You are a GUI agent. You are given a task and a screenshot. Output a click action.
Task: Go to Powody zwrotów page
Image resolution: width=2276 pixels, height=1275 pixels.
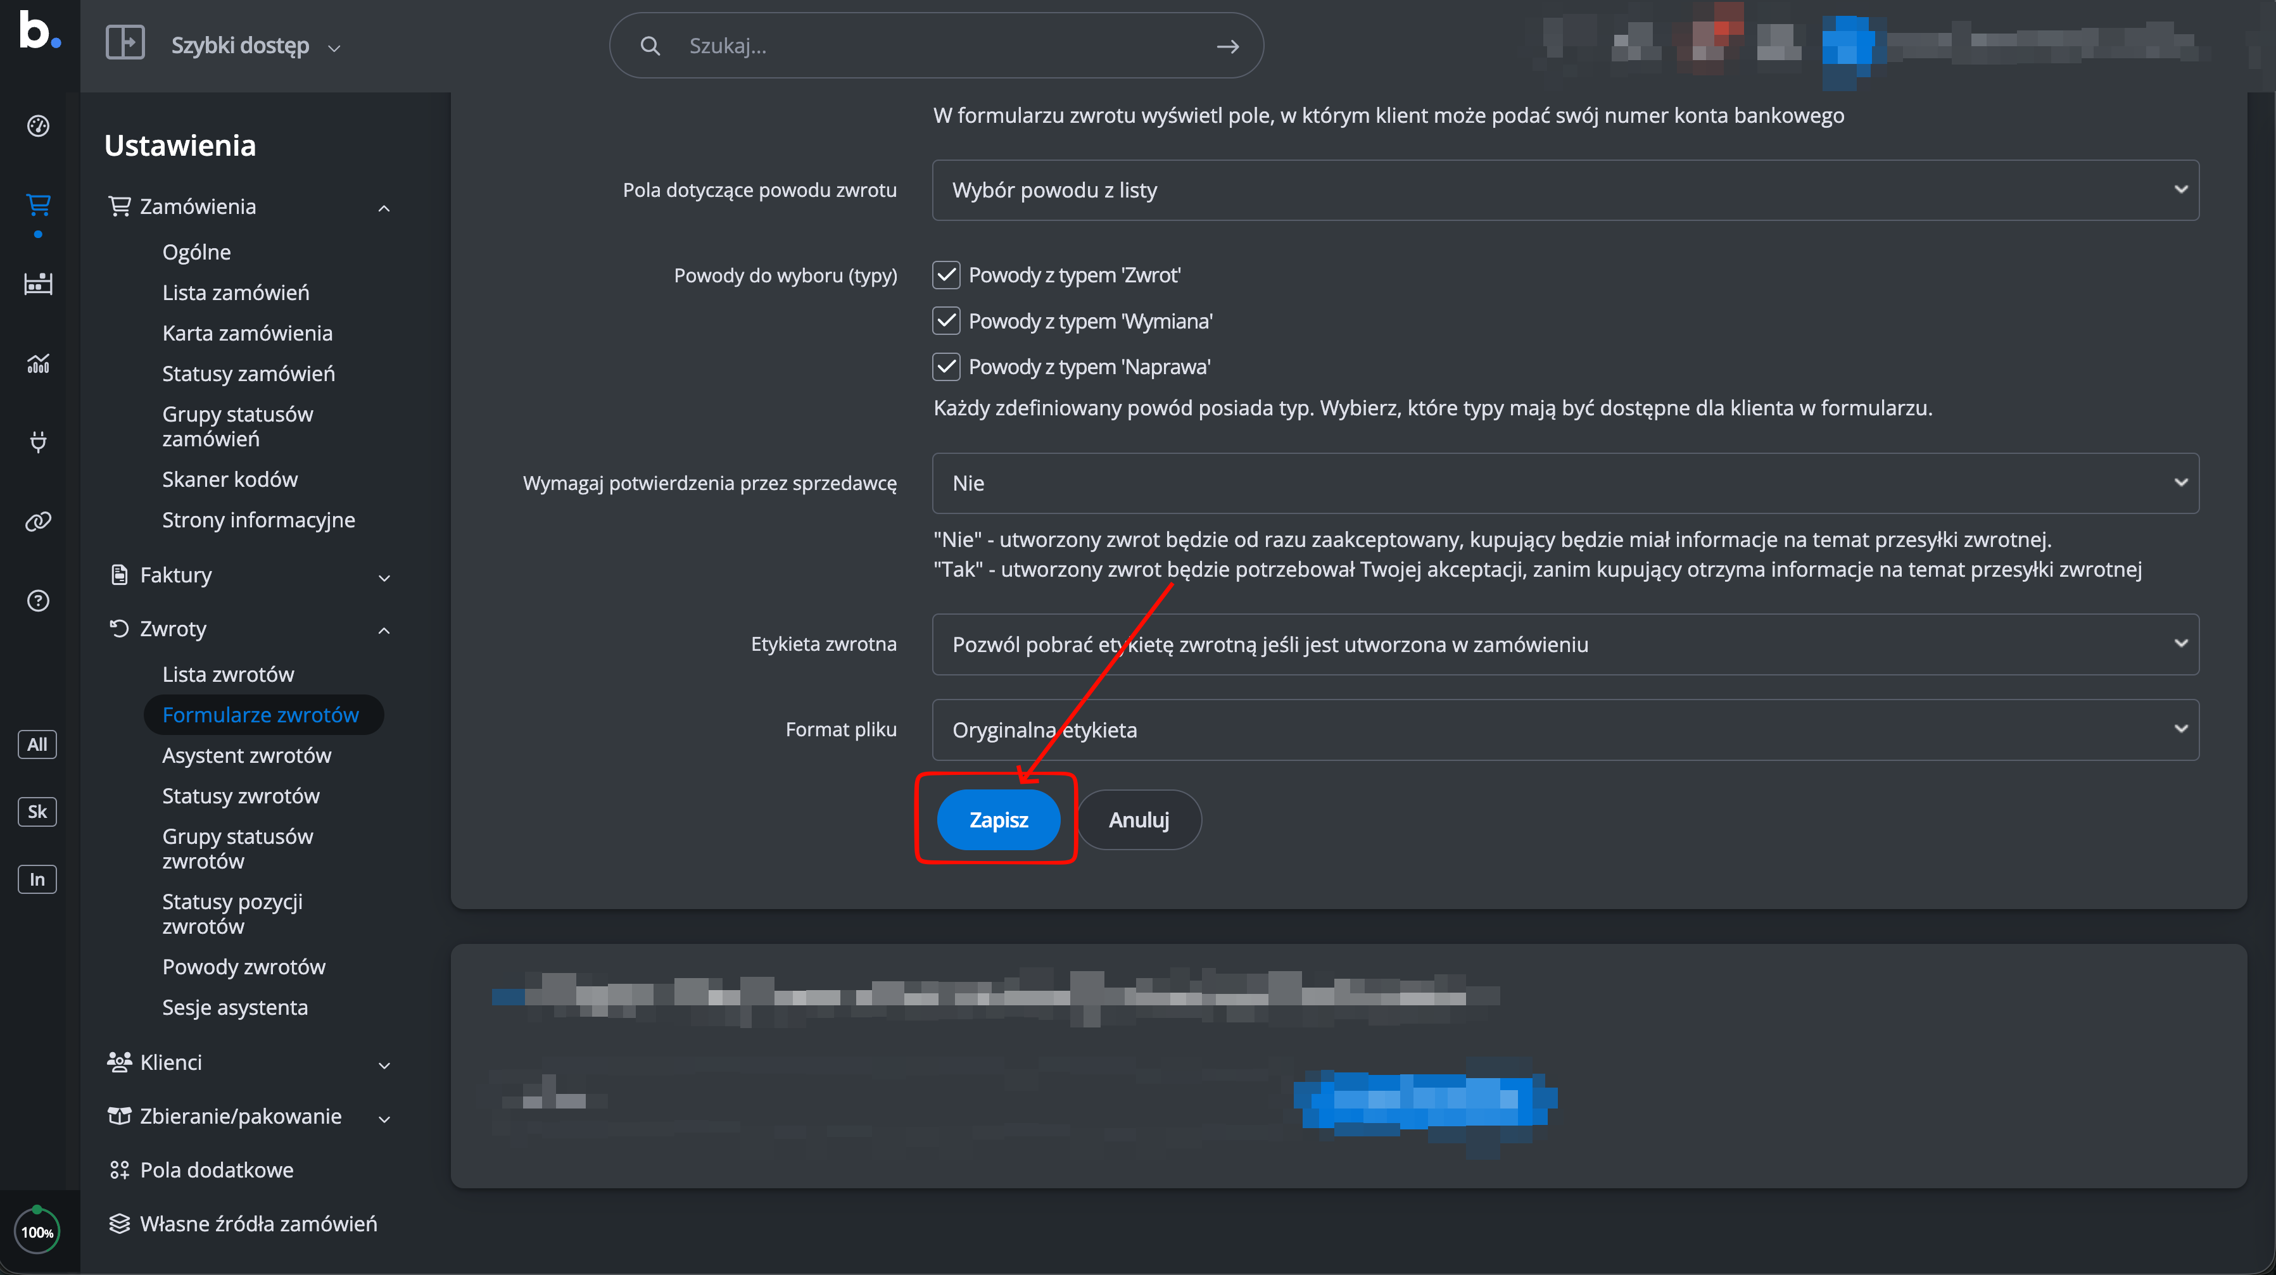click(x=244, y=967)
